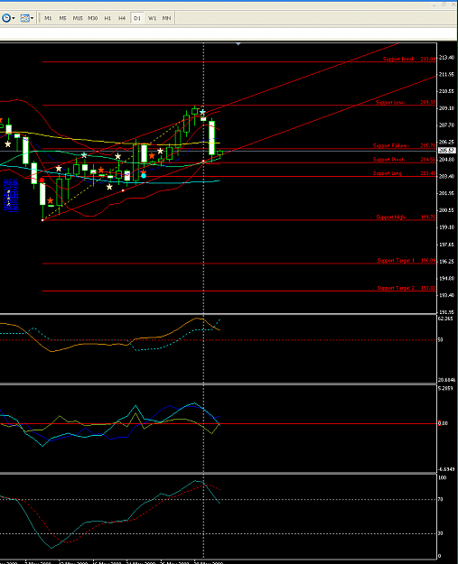Set the chart to MN monthly

166,18
